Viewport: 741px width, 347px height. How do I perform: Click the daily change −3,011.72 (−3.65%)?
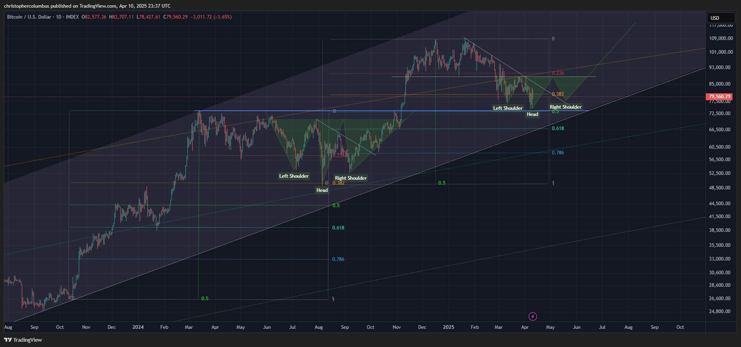click(211, 17)
